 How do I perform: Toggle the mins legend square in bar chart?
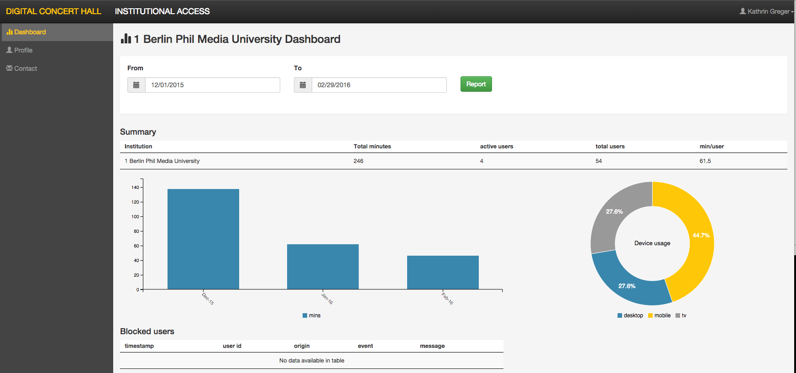pos(305,315)
